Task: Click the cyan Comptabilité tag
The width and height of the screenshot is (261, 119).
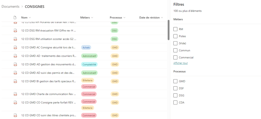Action: (89, 64)
